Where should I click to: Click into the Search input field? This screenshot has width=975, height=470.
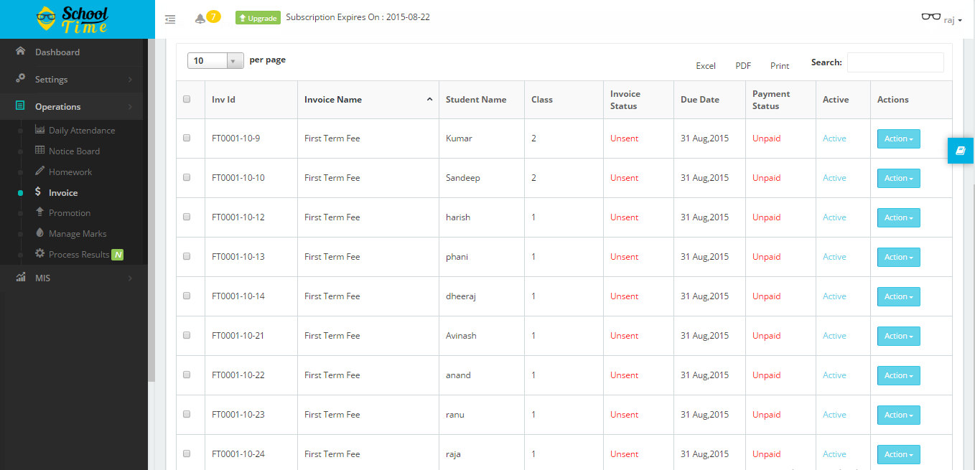(x=895, y=62)
